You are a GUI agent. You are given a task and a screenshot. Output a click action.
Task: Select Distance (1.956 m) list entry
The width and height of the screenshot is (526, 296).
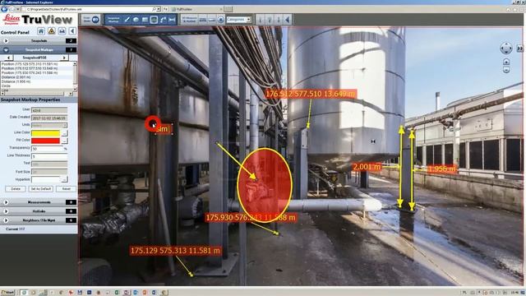click(16, 81)
